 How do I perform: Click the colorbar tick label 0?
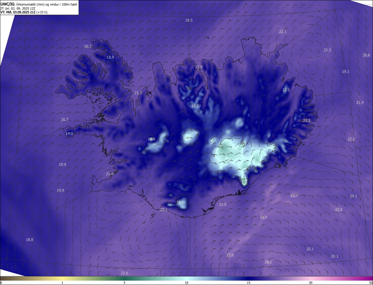(x=1, y=283)
